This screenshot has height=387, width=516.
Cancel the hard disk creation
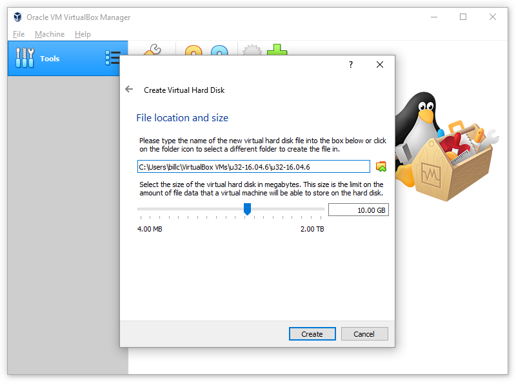tap(364, 333)
